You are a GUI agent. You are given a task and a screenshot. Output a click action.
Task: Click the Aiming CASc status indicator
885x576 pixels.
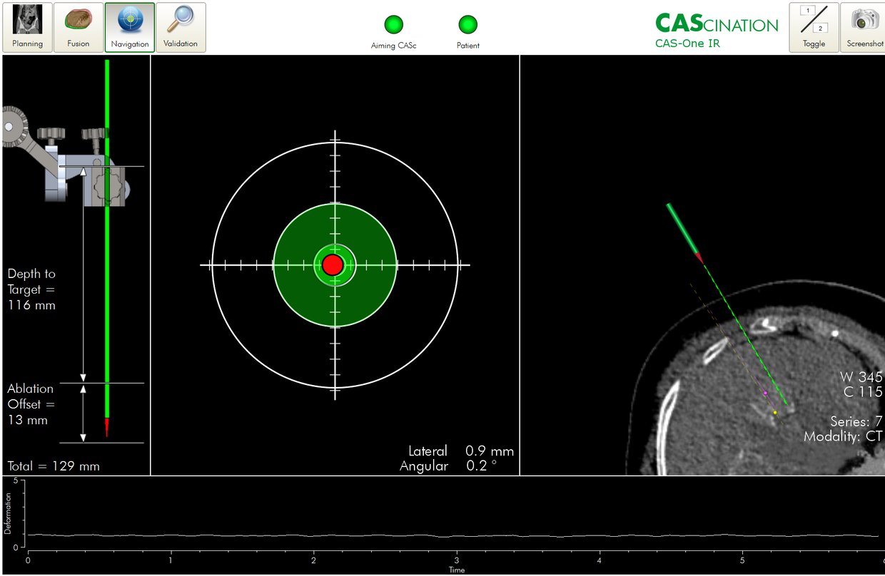pos(393,25)
